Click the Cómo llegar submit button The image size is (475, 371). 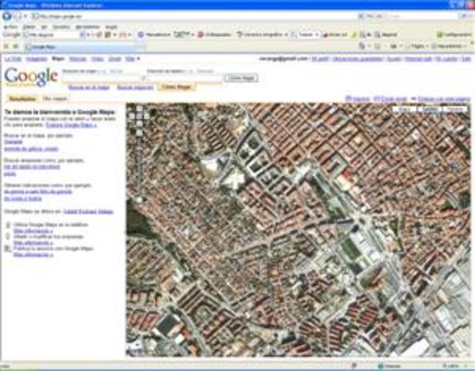click(x=241, y=78)
